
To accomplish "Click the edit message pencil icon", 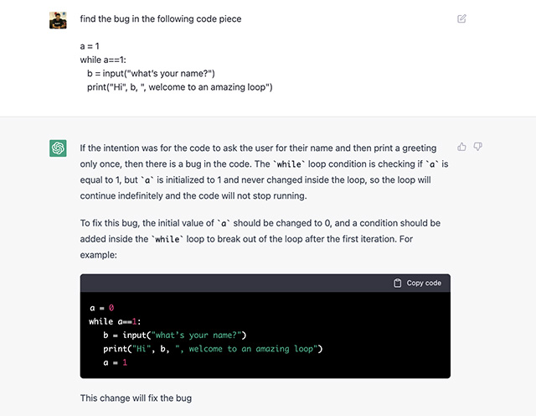I will coord(461,18).
